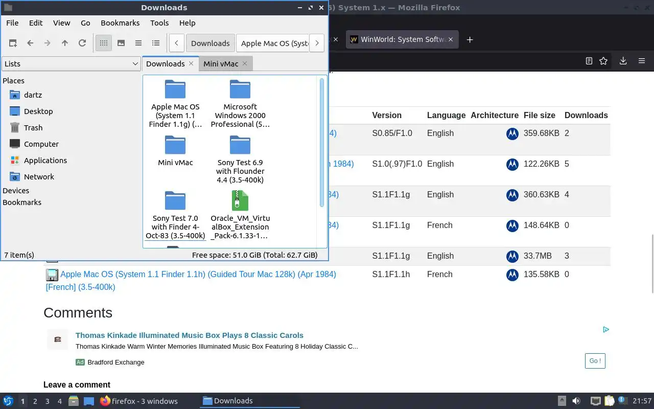Switch to workspace 3 in taskbar
The width and height of the screenshot is (654, 409).
(47, 401)
